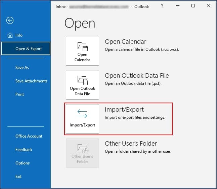
Task: Click 'Open an Outlook data file (.pst)' text
Action: (133, 83)
